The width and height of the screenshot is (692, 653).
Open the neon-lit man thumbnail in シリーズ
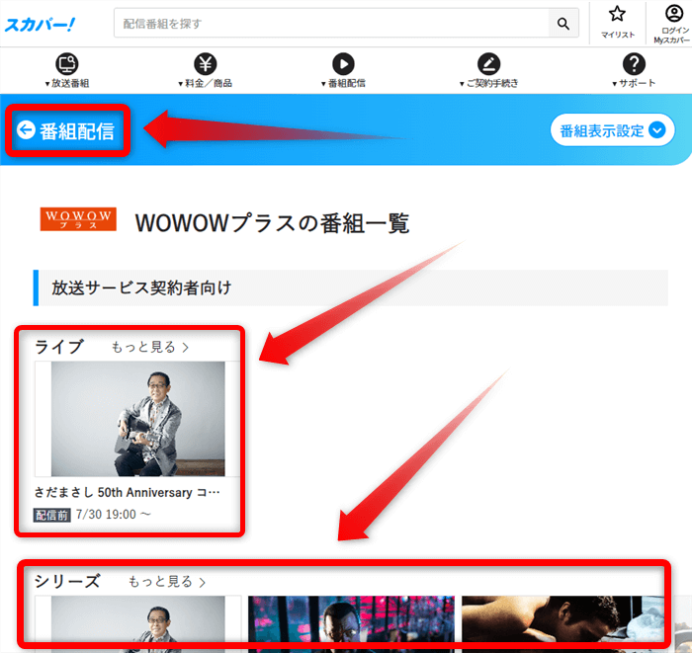[351, 624]
